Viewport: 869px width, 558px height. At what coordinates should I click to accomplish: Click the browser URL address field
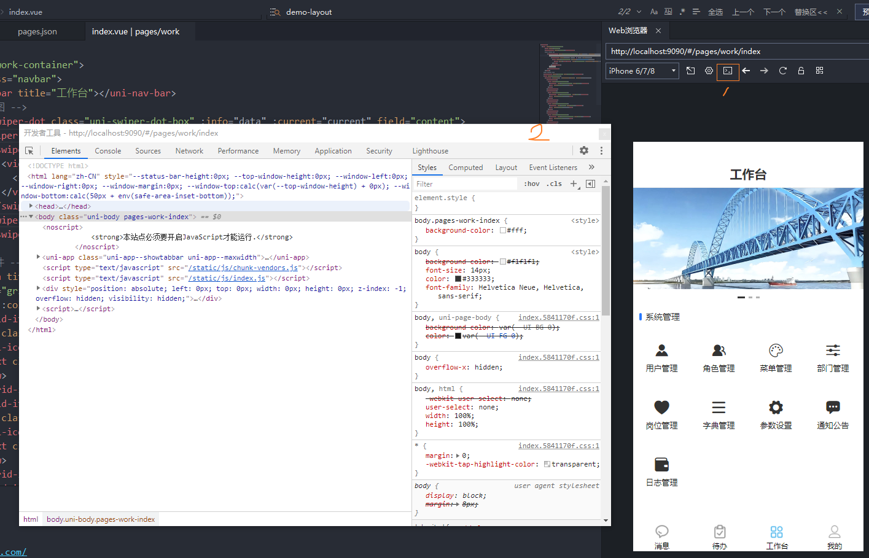pyautogui.click(x=737, y=52)
